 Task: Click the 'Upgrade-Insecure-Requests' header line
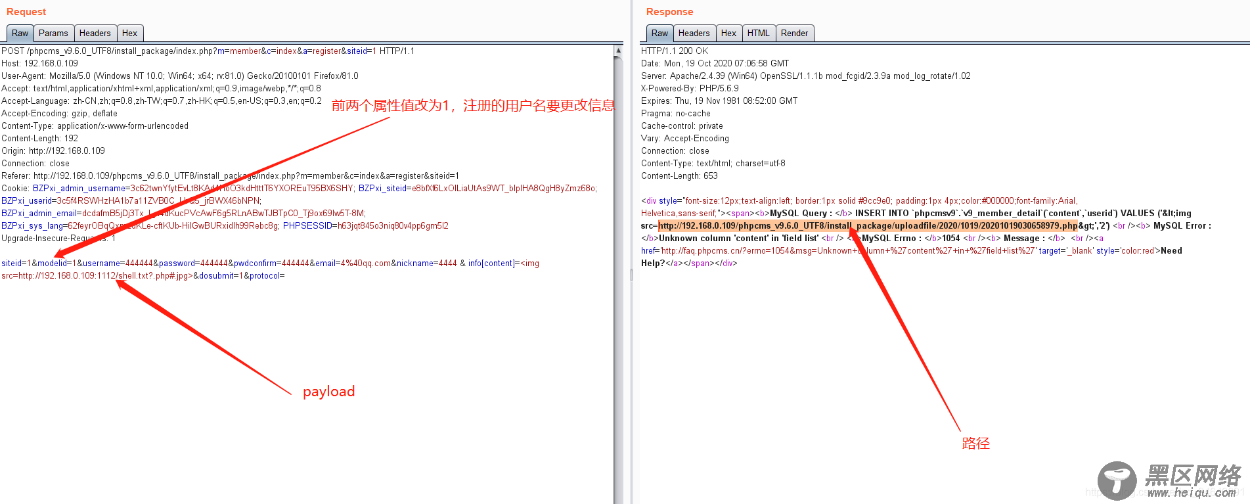(58, 238)
